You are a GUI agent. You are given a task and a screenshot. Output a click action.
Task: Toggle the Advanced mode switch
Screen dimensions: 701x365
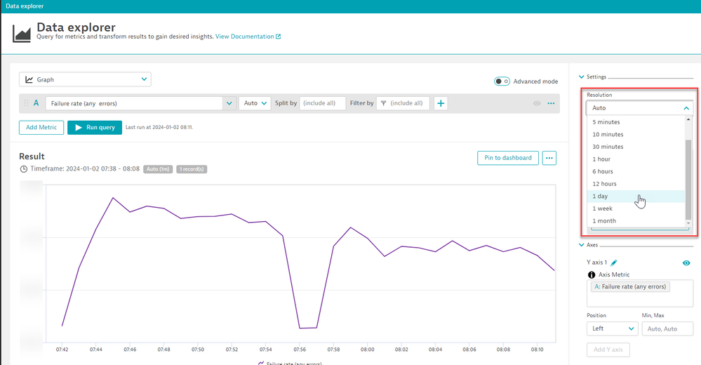[x=502, y=81]
